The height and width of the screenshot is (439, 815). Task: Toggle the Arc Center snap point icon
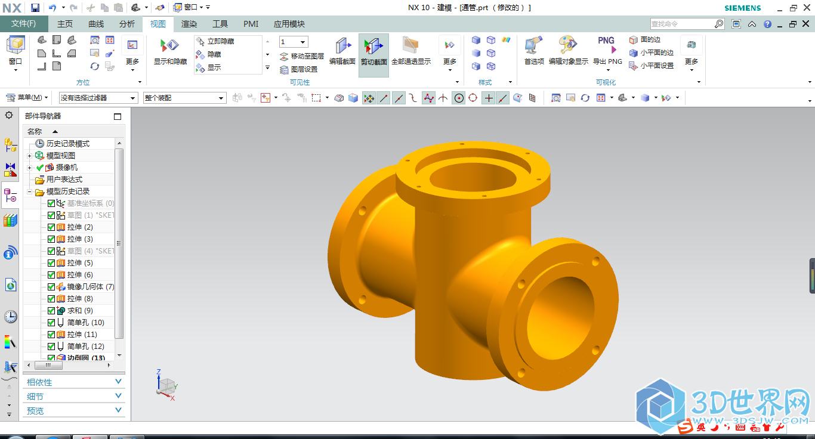pos(459,98)
